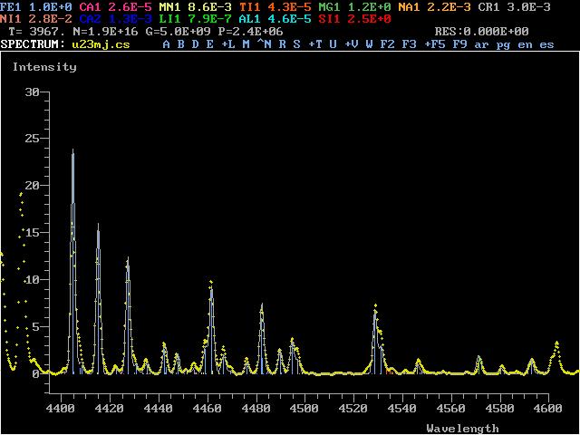Select the MN1 element label

pos(170,6)
